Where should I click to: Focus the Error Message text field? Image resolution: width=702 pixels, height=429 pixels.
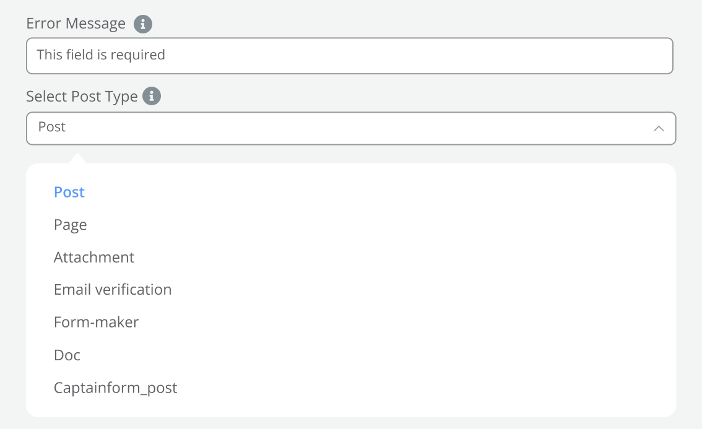(x=349, y=56)
